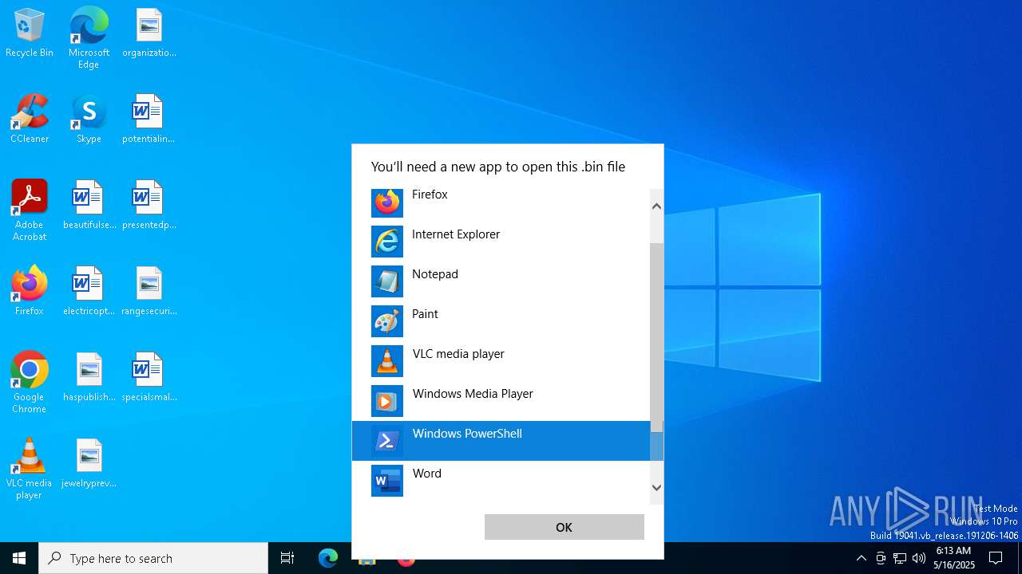Image resolution: width=1022 pixels, height=574 pixels.
Task: Open the Windows Start menu
Action: 19,558
